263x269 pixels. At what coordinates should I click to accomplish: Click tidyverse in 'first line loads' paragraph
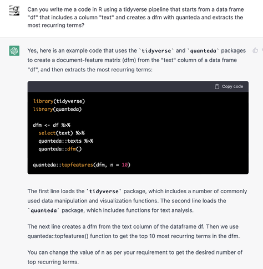[x=104, y=192]
